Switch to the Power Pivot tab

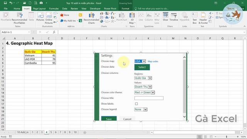click(x=110, y=8)
